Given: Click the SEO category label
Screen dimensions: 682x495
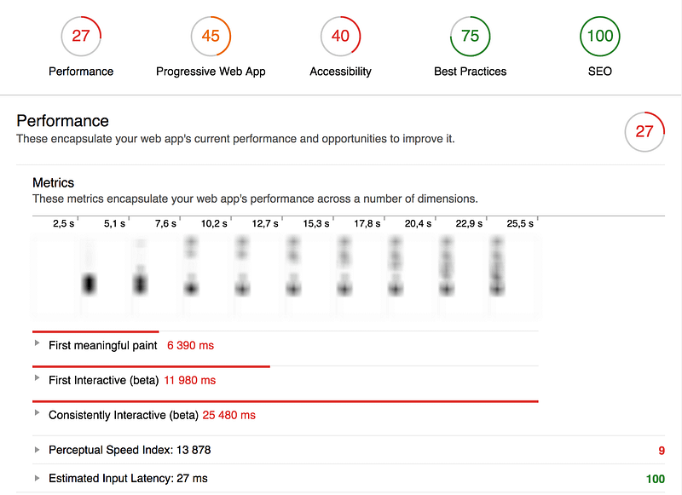Looking at the screenshot, I should click(x=600, y=72).
